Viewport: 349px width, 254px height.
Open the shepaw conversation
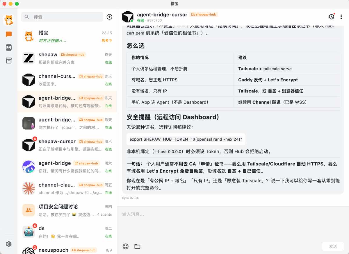[x=67, y=58]
